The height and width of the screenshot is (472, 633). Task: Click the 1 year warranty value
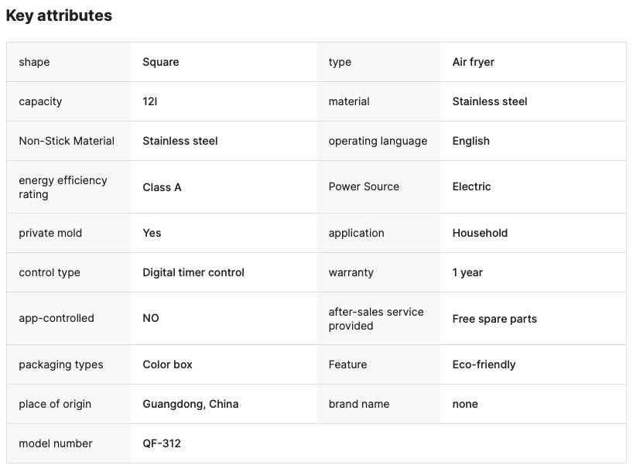tap(467, 272)
